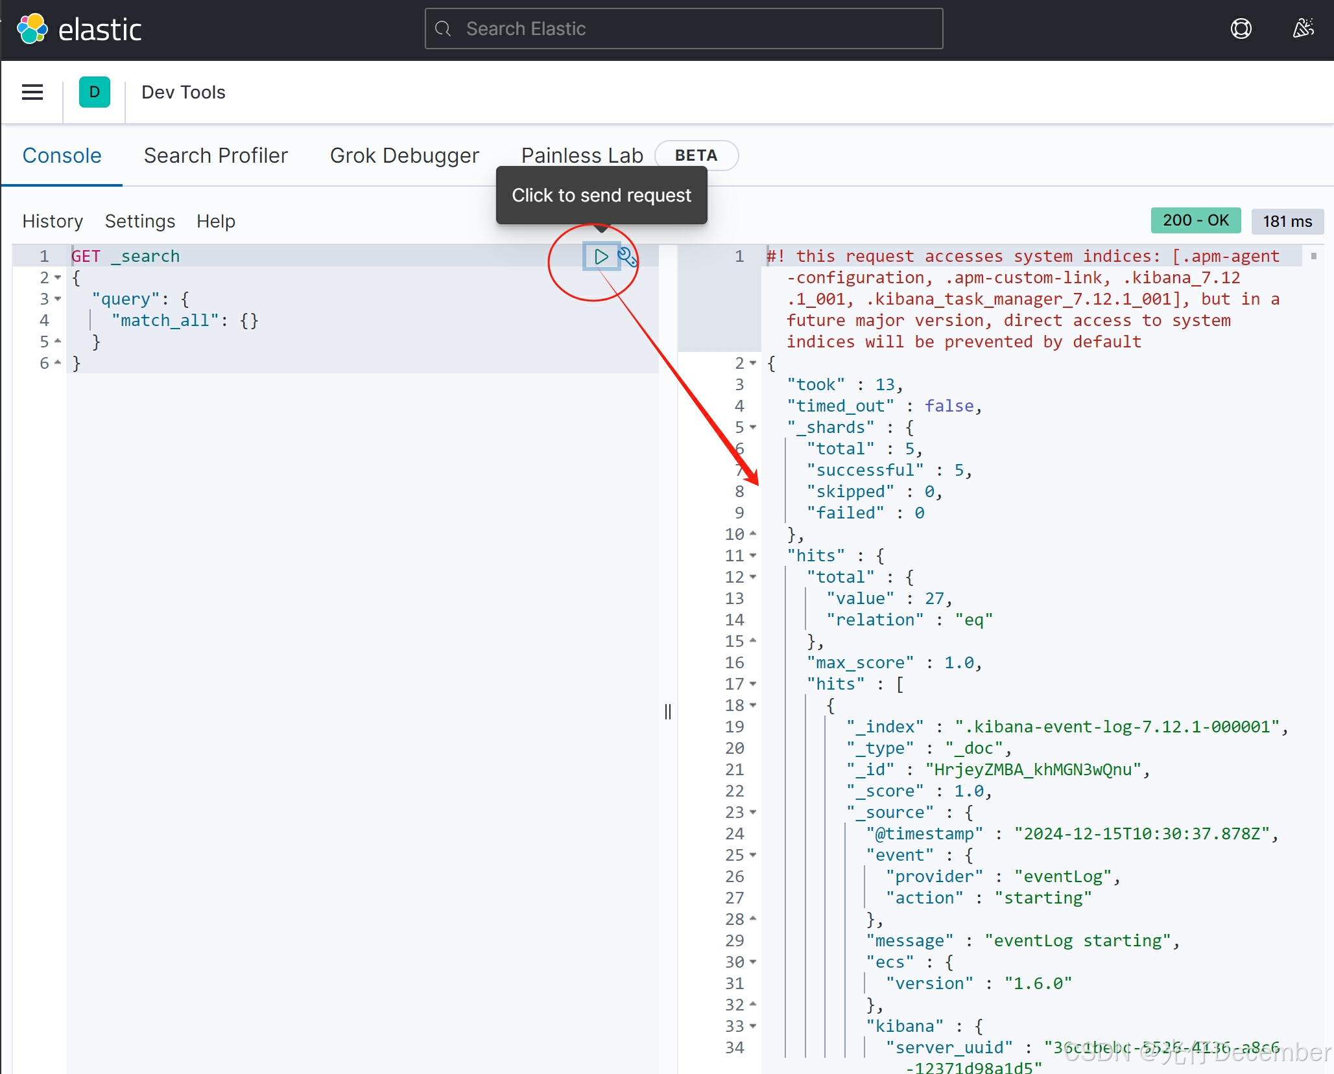Image resolution: width=1334 pixels, height=1074 pixels.
Task: Fold the outer "hits" object at line 11
Action: 753,555
